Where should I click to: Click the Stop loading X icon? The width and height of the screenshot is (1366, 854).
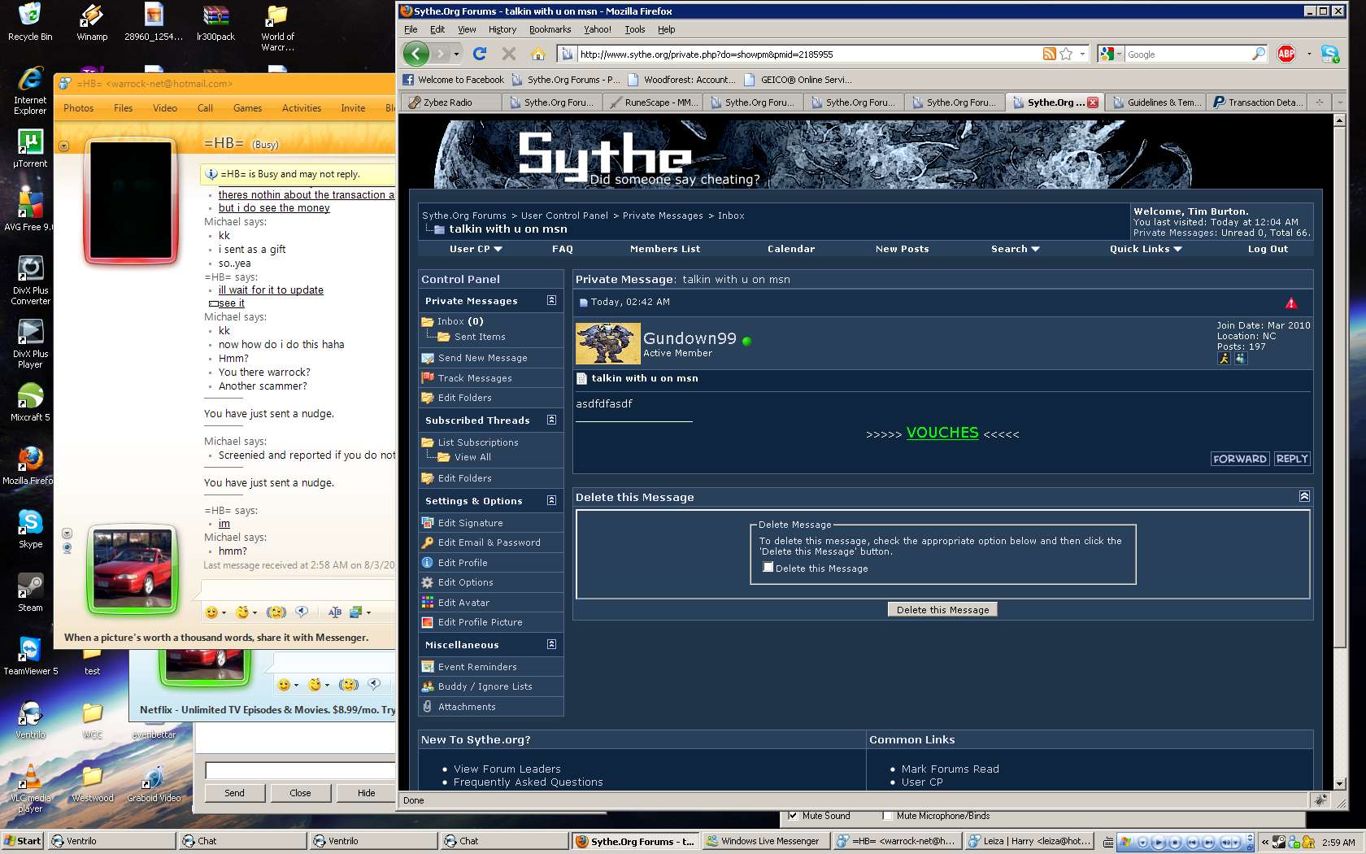(x=509, y=54)
